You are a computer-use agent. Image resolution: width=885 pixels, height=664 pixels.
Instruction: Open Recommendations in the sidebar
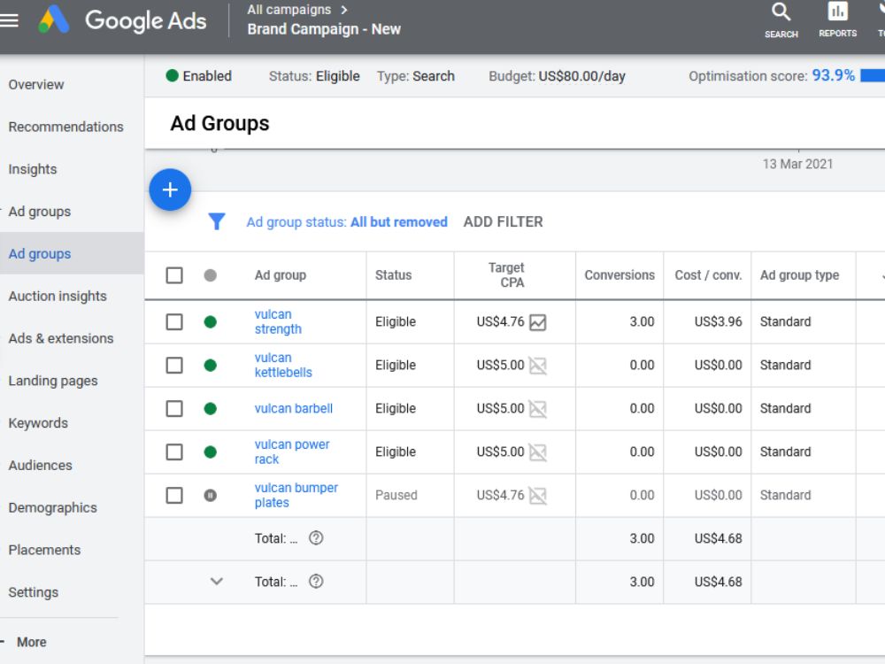tap(65, 127)
